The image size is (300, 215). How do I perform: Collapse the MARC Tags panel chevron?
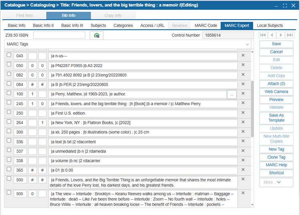click(x=247, y=44)
